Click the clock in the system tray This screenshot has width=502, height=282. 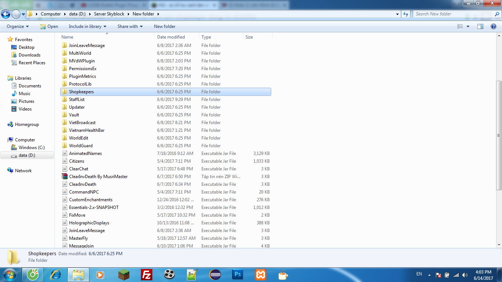tap(483, 275)
